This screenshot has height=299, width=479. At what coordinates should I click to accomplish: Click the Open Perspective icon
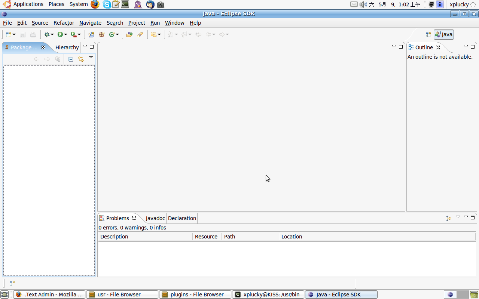tap(428, 34)
